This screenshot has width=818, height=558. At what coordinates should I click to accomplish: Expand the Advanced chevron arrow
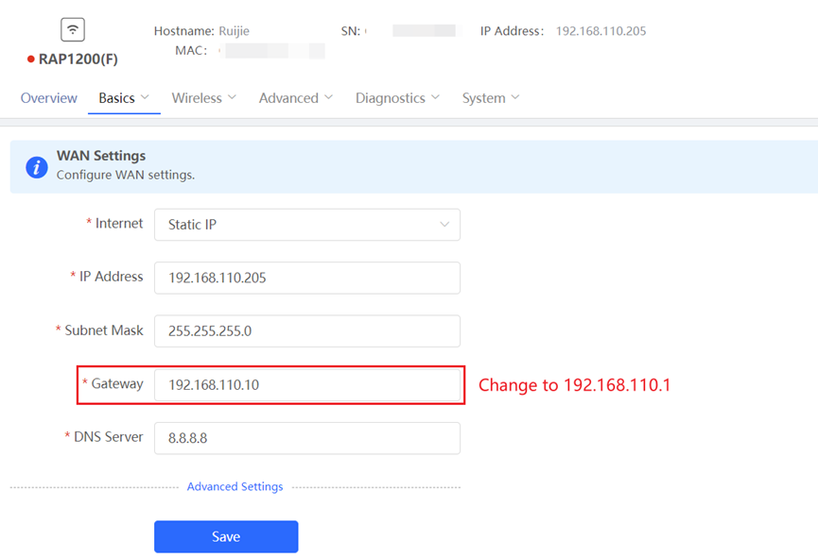pyautogui.click(x=329, y=97)
